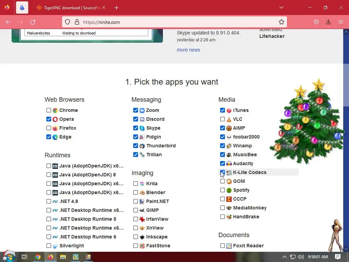
Task: Open the Save to Pocket icon
Action: [316, 22]
